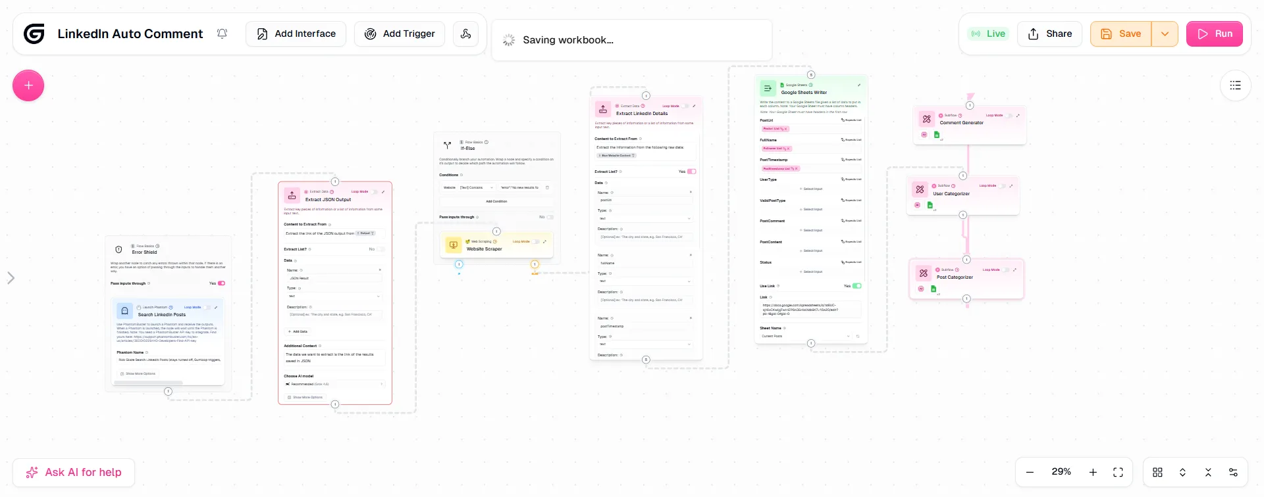This screenshot has width=1264, height=497.
Task: Click the Extract JSON Output node icon
Action: [292, 195]
